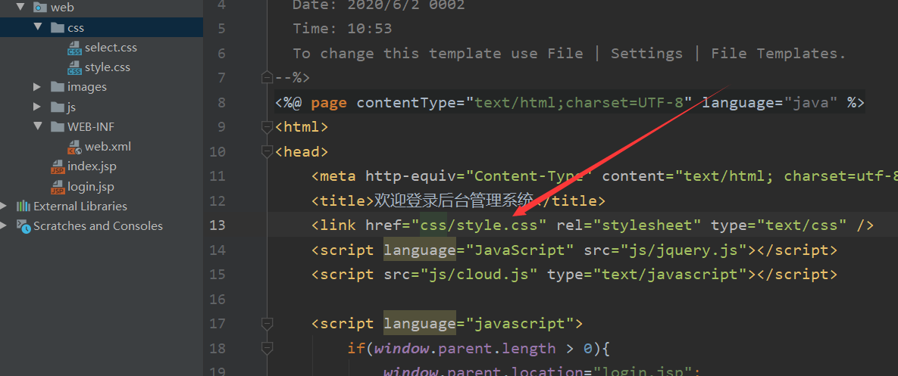This screenshot has width=898, height=376.
Task: Fold the if block at line 18
Action: point(266,349)
